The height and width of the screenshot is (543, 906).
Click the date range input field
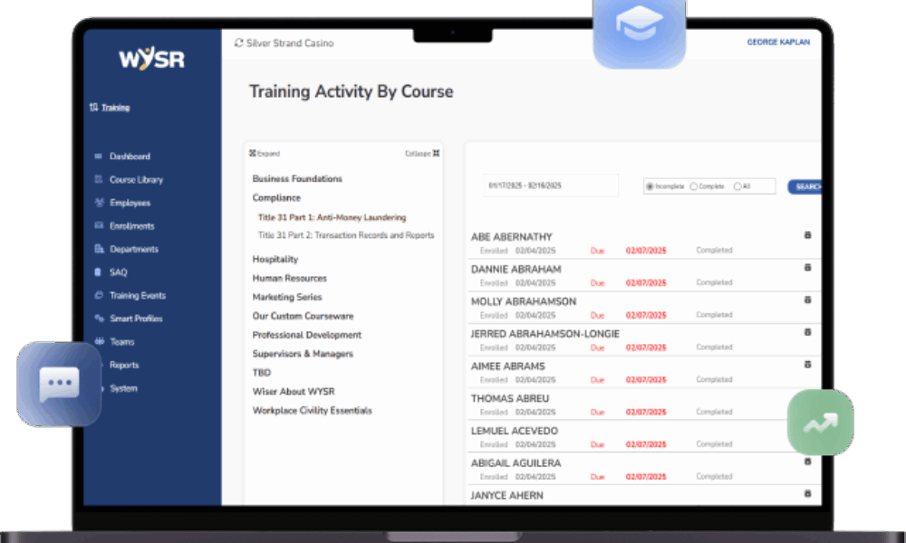[x=551, y=186]
